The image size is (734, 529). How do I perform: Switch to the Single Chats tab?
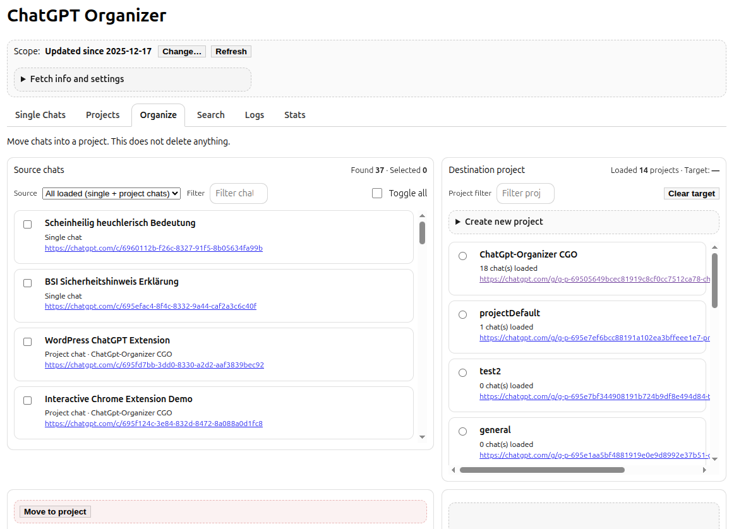point(40,115)
